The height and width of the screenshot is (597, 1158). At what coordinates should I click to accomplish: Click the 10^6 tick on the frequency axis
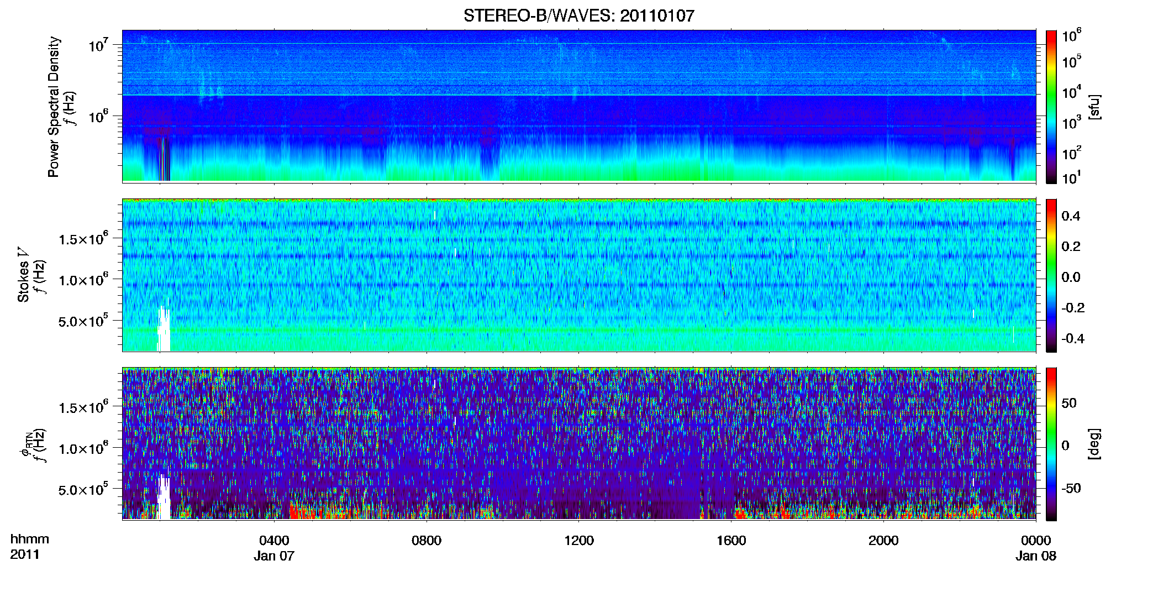pyautogui.click(x=98, y=117)
